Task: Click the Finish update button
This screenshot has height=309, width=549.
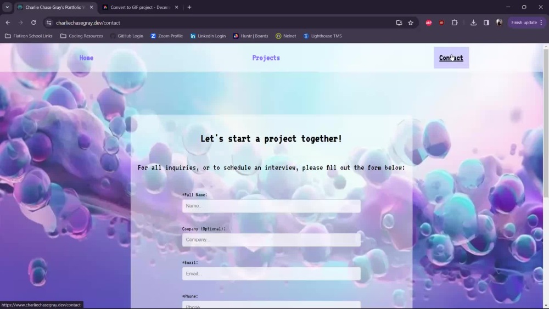Action: [x=524, y=23]
